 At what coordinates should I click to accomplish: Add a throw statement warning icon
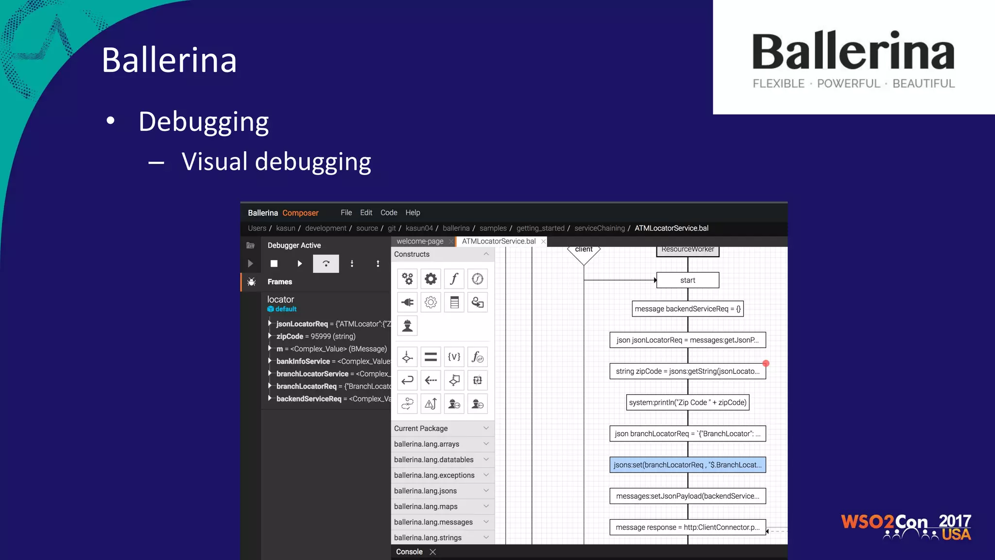coord(431,404)
